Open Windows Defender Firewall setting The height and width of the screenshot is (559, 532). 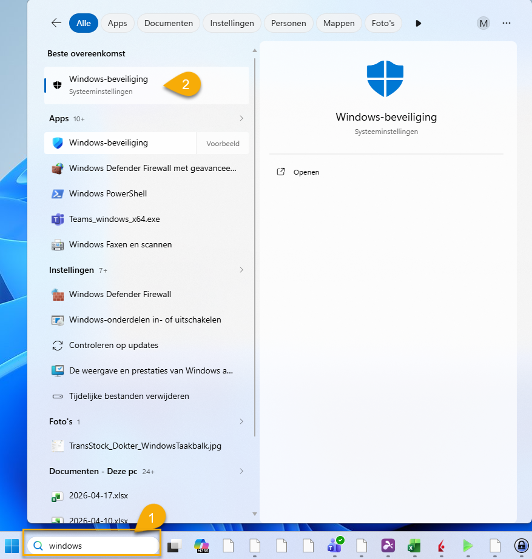146,295
